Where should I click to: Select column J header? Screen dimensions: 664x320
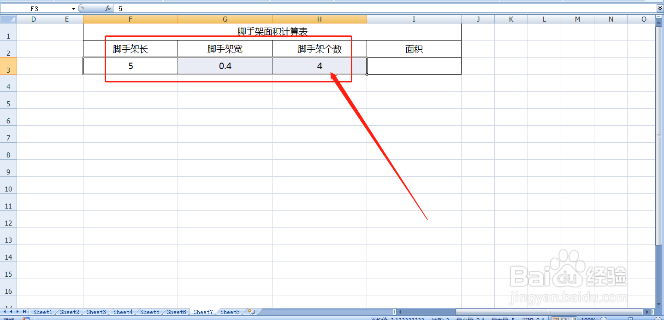click(x=478, y=19)
